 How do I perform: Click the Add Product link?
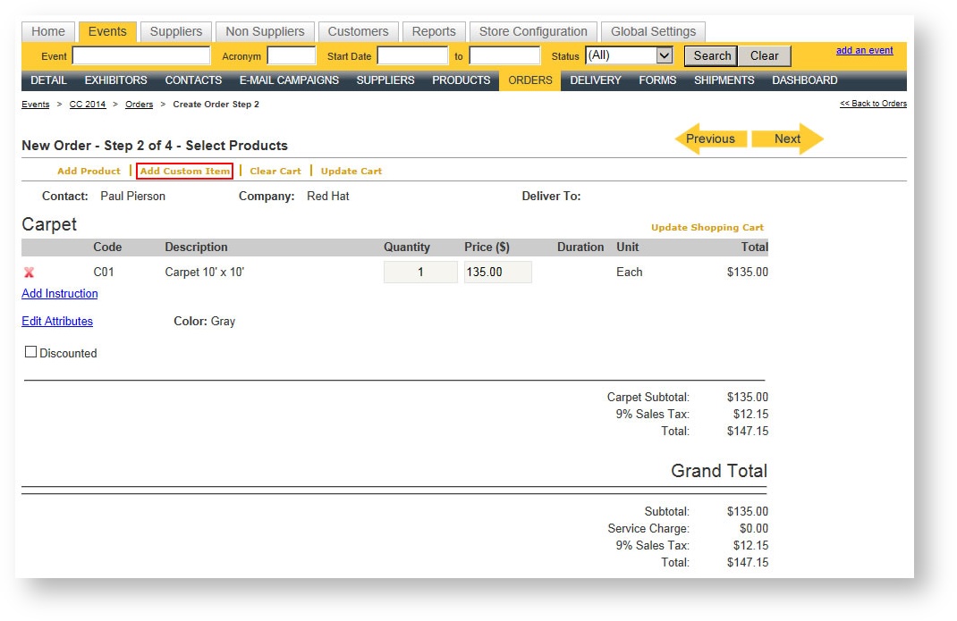tap(89, 171)
